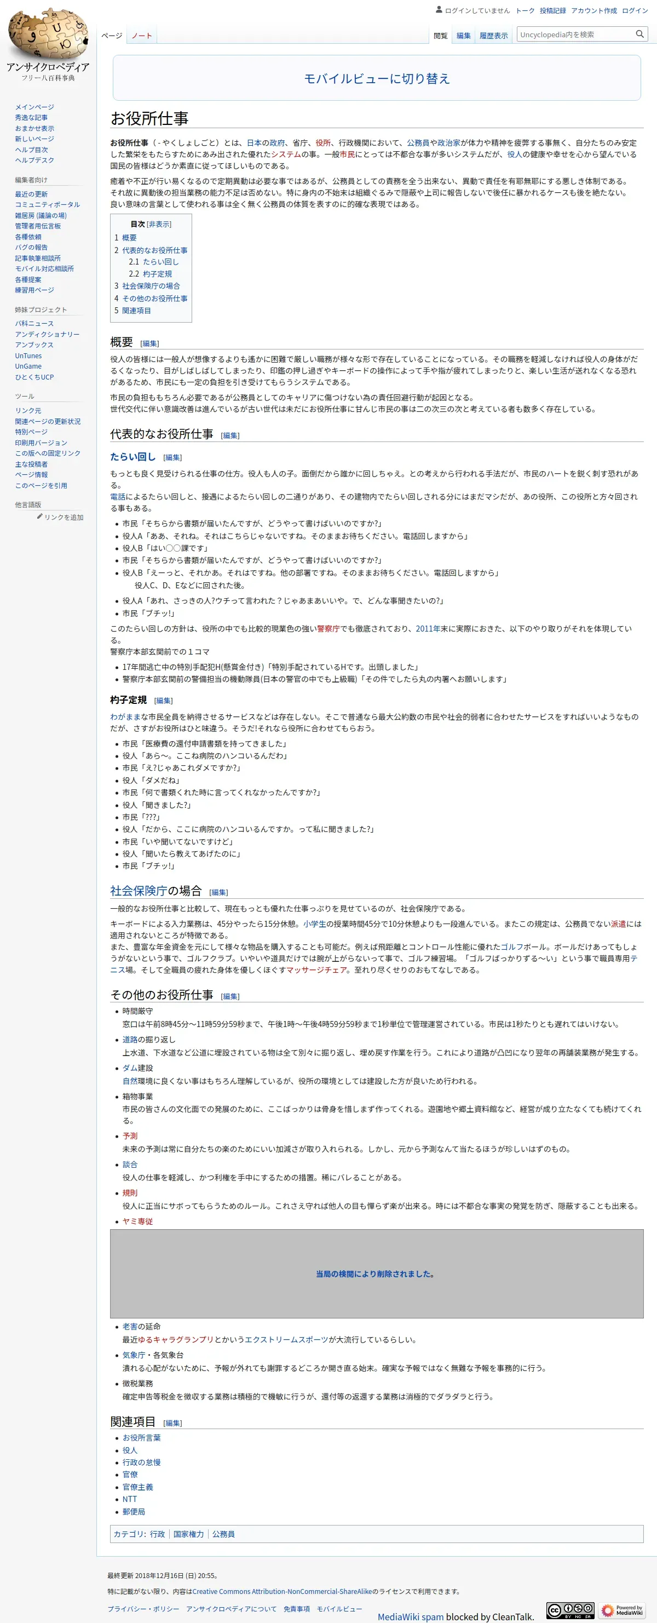Edit the 関連項目 section
657x1623 pixels.
coord(172,1423)
